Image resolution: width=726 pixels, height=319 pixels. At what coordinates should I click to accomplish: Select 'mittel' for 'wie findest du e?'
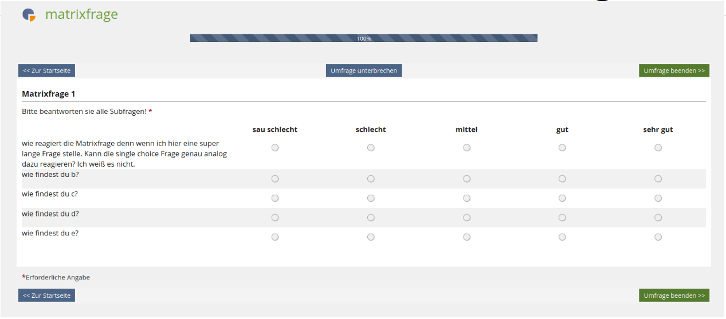(x=467, y=237)
